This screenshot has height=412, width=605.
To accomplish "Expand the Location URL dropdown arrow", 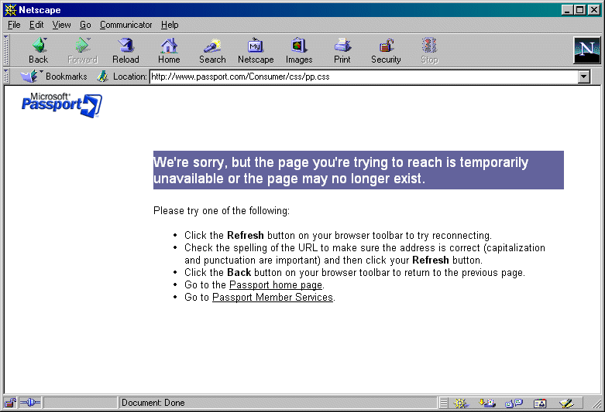I will [585, 77].
